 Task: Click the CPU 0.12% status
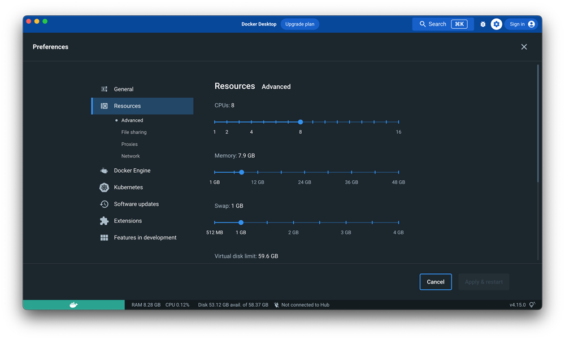click(x=177, y=305)
